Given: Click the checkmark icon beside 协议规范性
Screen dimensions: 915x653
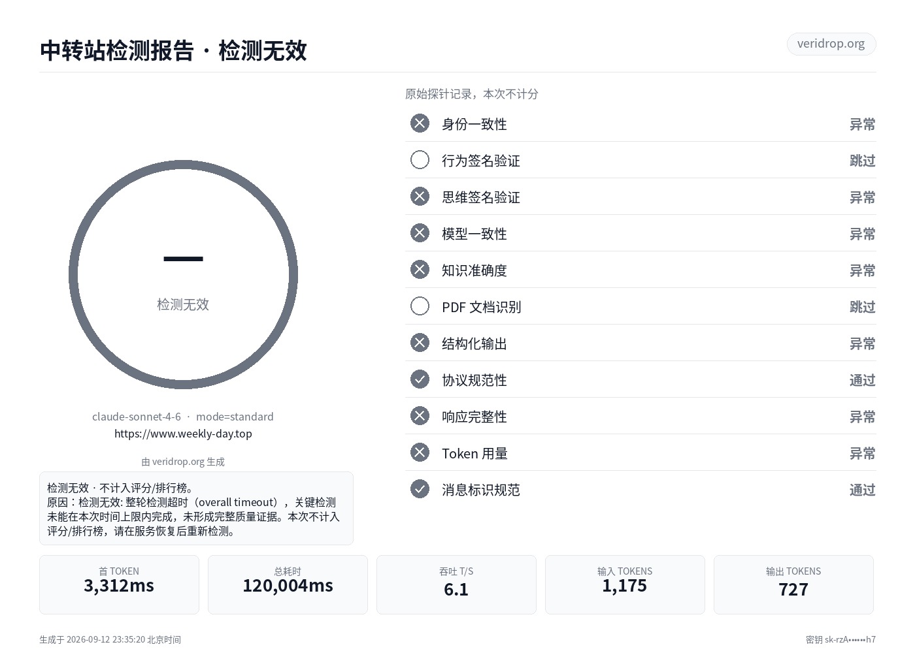Looking at the screenshot, I should pos(420,379).
